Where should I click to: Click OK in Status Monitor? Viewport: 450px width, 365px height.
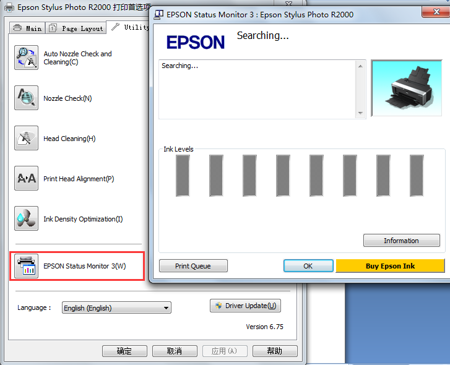(x=308, y=266)
